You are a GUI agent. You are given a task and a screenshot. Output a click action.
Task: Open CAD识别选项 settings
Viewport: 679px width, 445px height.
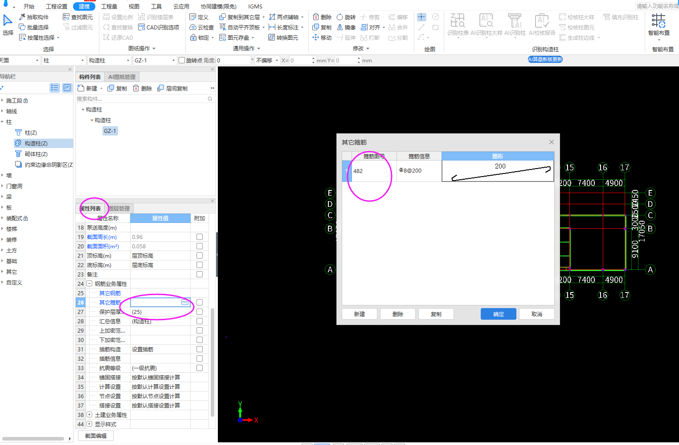pyautogui.click(x=159, y=27)
